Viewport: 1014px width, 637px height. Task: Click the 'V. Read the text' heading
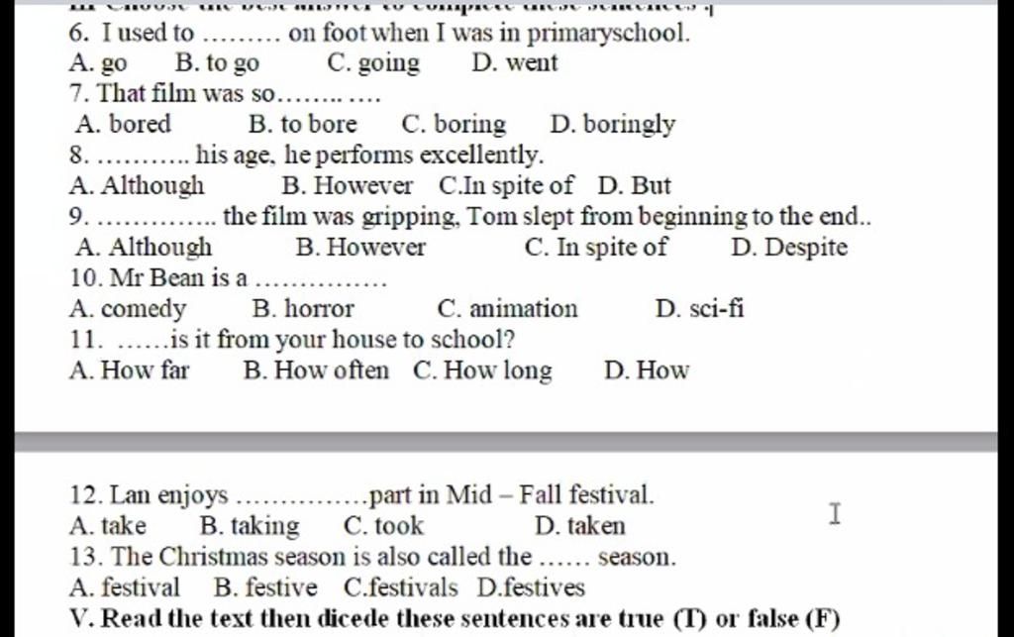click(456, 619)
